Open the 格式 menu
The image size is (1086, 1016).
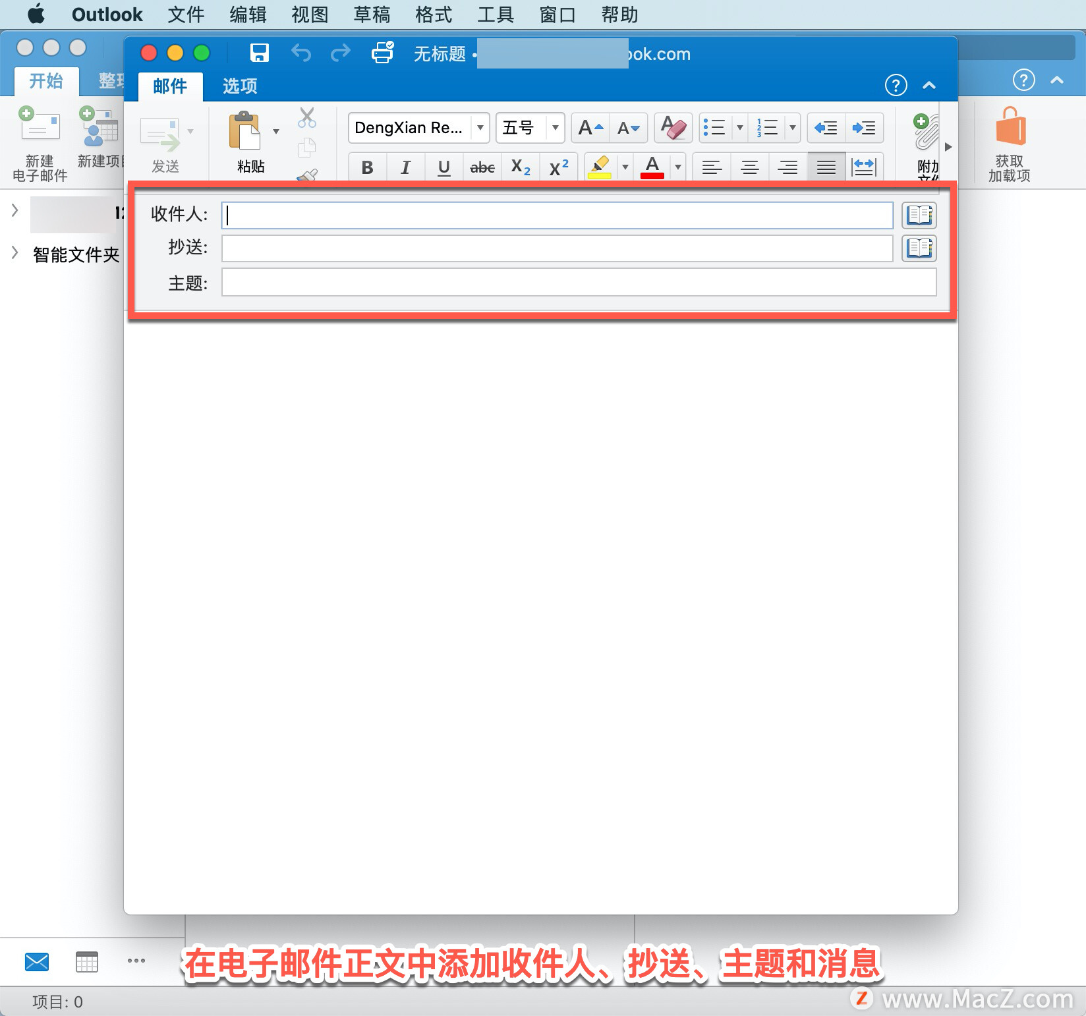pyautogui.click(x=434, y=14)
